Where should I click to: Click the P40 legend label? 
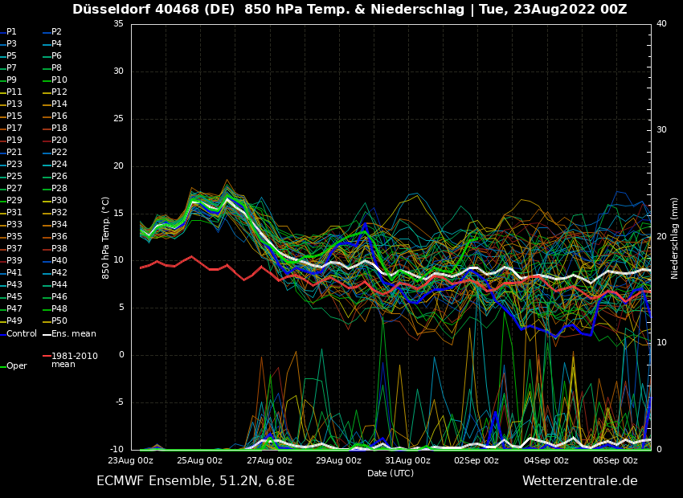[x=59, y=261]
